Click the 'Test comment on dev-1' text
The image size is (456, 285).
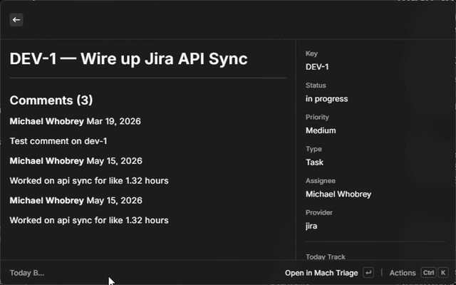click(x=58, y=141)
